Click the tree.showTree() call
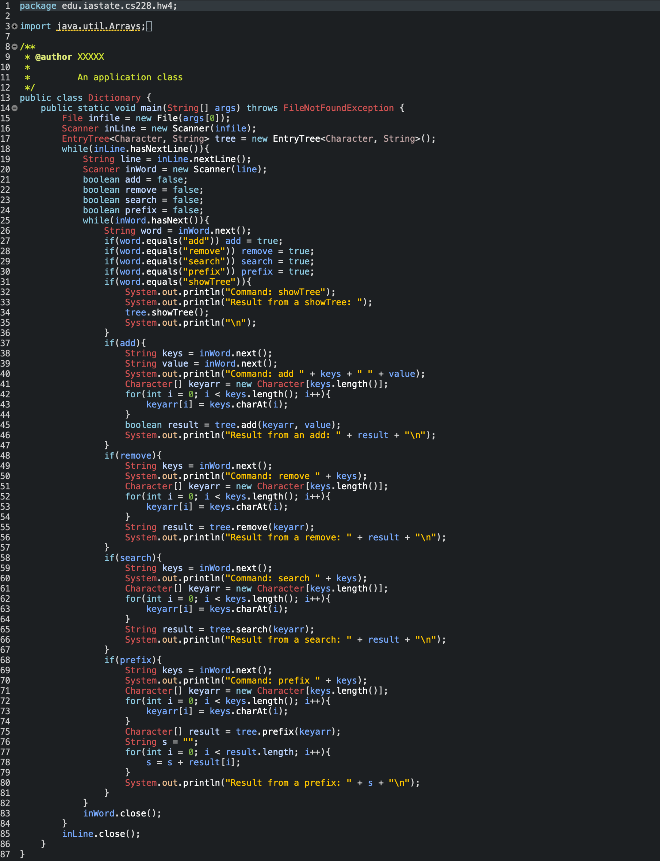The image size is (660, 861). coord(164,313)
